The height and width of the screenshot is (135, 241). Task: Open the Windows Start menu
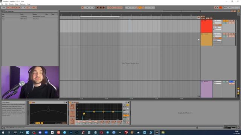[x=3, y=132]
